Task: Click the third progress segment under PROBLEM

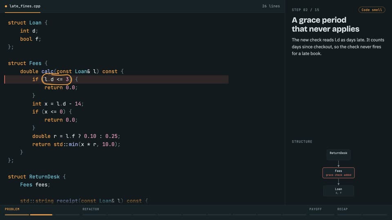Action: pos(67,215)
